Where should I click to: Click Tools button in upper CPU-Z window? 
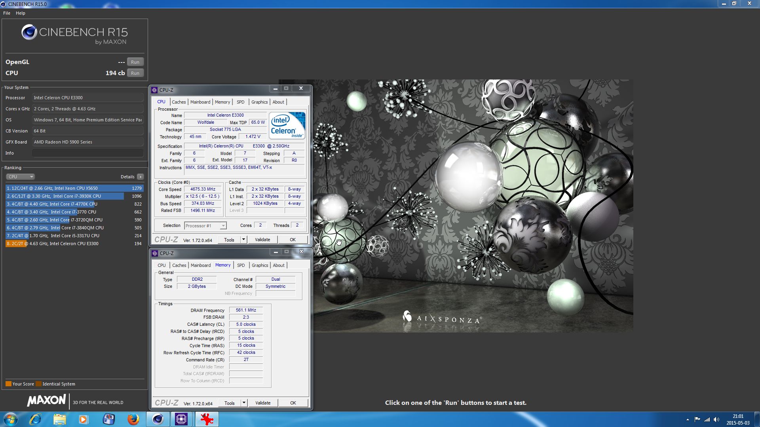[x=229, y=240]
